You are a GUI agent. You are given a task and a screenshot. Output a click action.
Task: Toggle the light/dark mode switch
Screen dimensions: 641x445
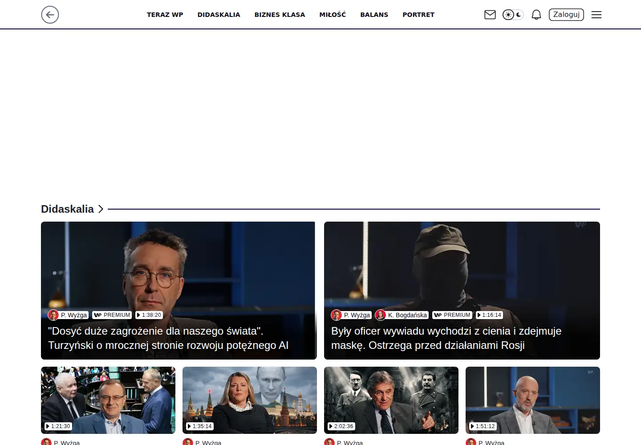click(513, 15)
